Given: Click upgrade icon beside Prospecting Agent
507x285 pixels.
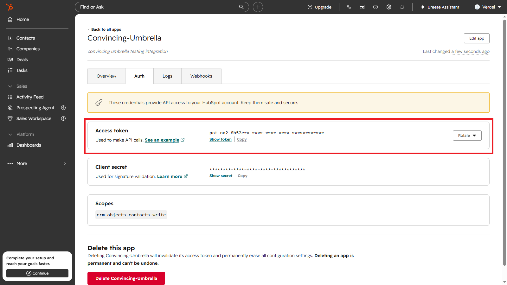Looking at the screenshot, I should 63,108.
